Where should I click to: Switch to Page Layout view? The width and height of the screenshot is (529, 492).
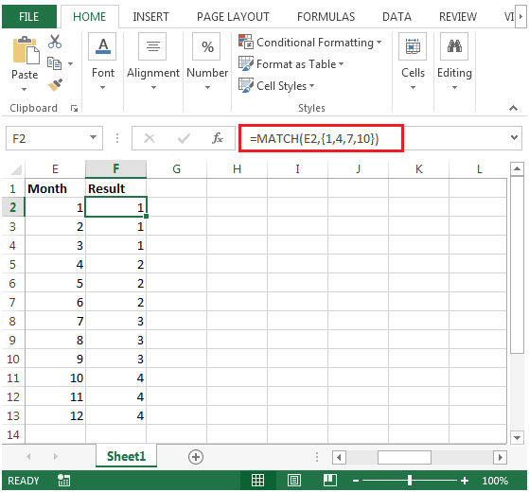[294, 481]
